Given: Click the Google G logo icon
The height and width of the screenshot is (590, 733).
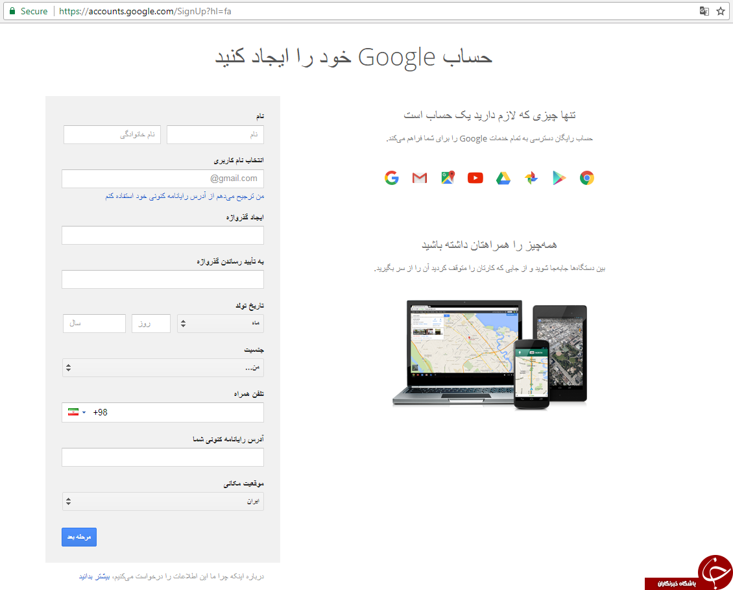Looking at the screenshot, I should tap(392, 178).
